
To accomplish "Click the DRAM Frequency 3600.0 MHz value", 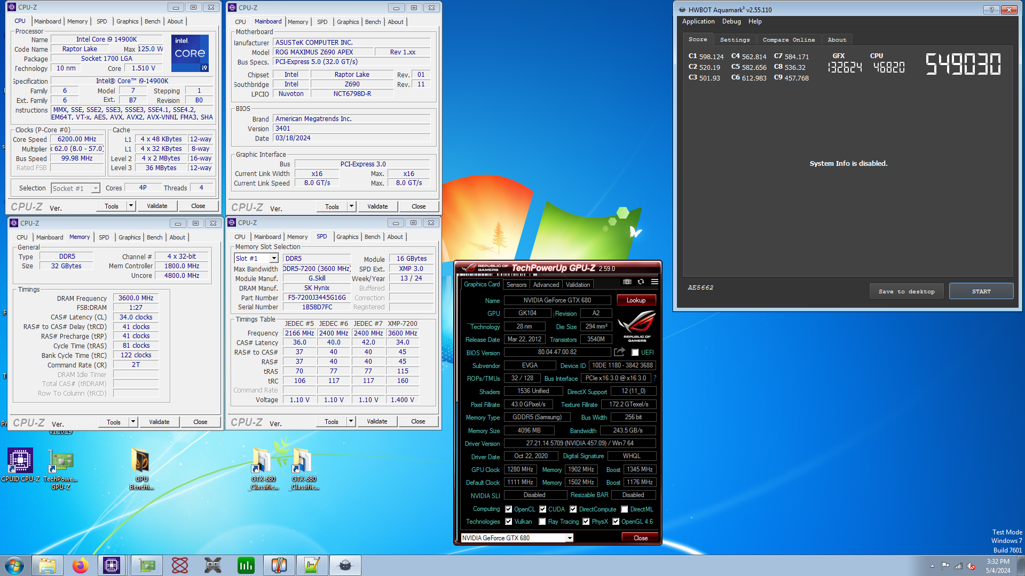I will 136,298.
